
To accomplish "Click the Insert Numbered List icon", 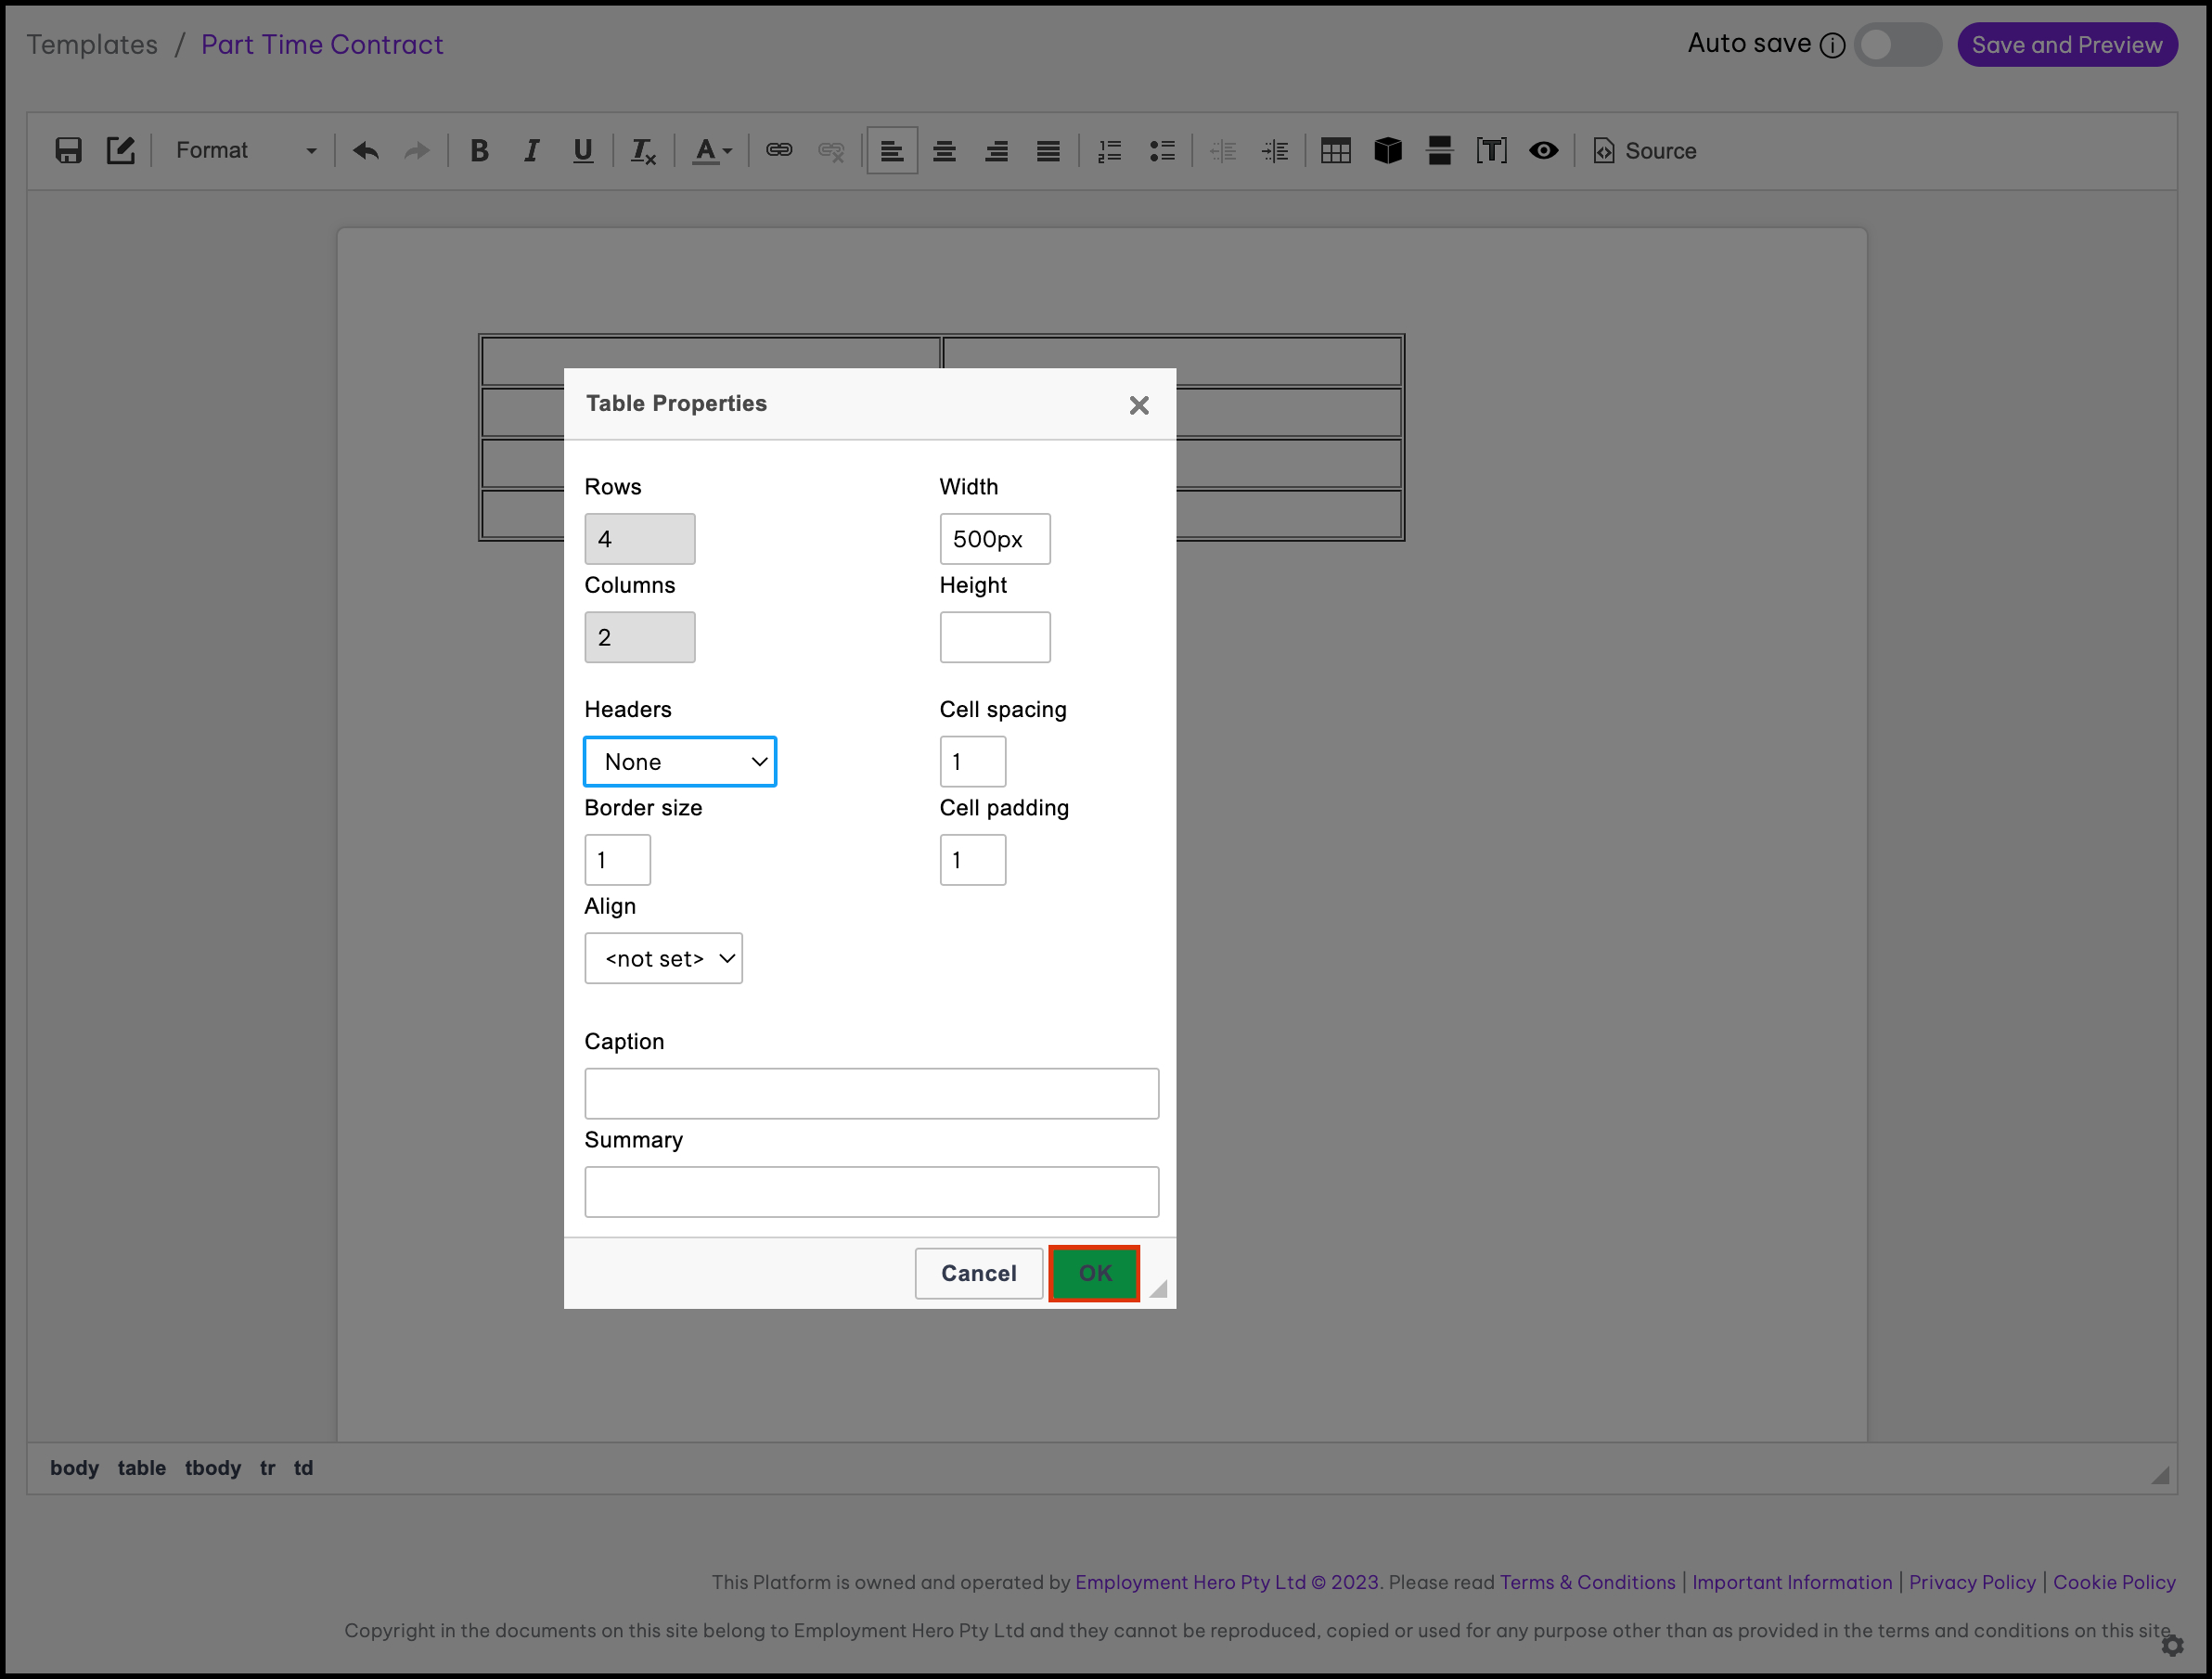I will pos(1109,151).
